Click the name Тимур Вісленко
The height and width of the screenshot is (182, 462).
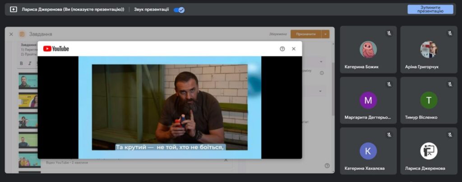[421, 117]
